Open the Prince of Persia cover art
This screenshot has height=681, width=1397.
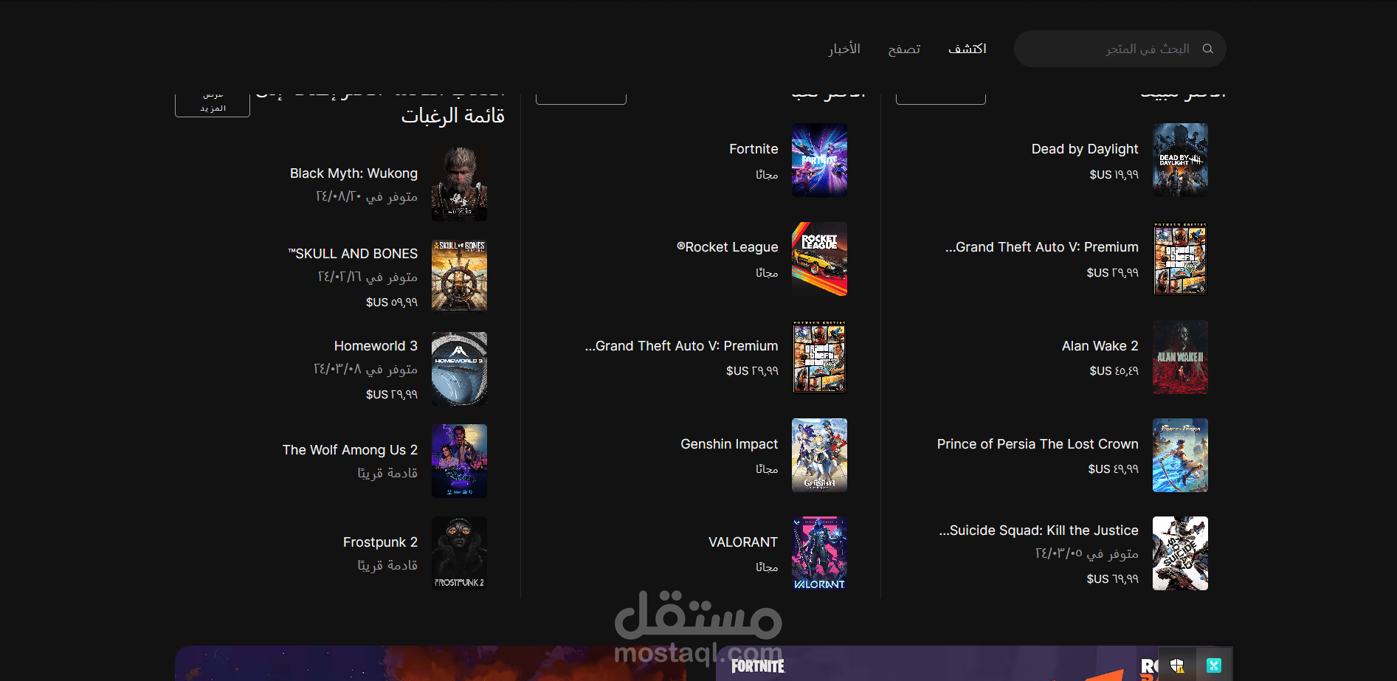(x=1180, y=455)
